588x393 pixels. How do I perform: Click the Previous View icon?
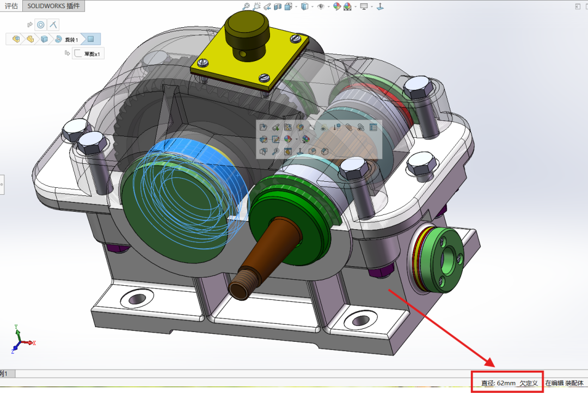pyautogui.click(x=267, y=7)
